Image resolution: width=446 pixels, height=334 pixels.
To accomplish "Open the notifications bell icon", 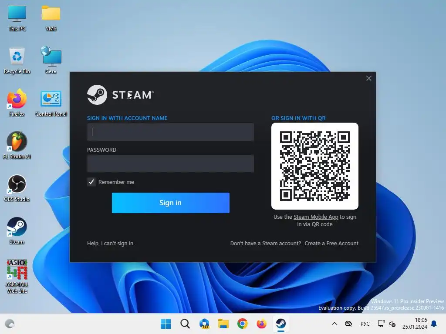I will [x=434, y=324].
